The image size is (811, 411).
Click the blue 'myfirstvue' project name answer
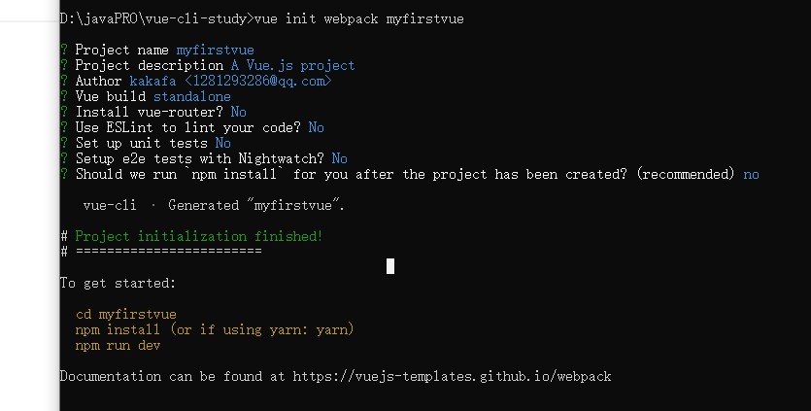pos(216,50)
